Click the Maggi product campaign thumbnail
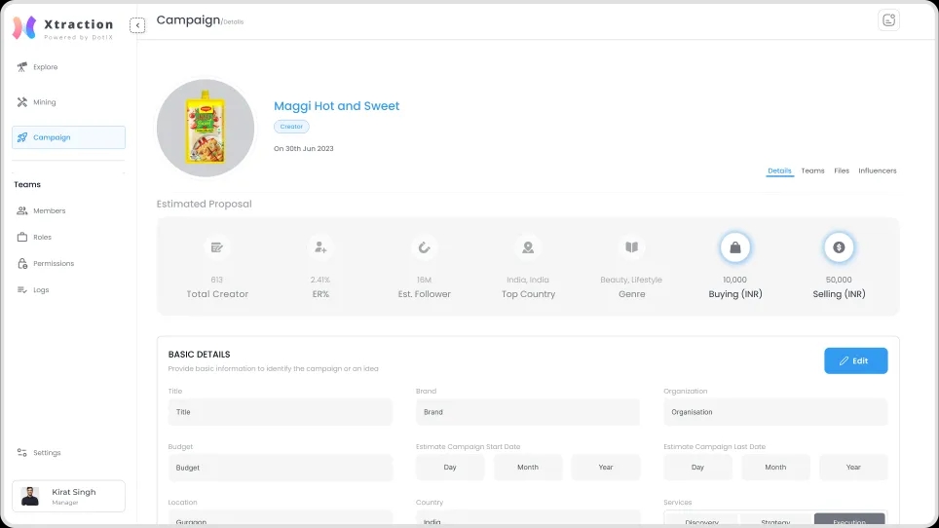939x528 pixels. tap(206, 129)
